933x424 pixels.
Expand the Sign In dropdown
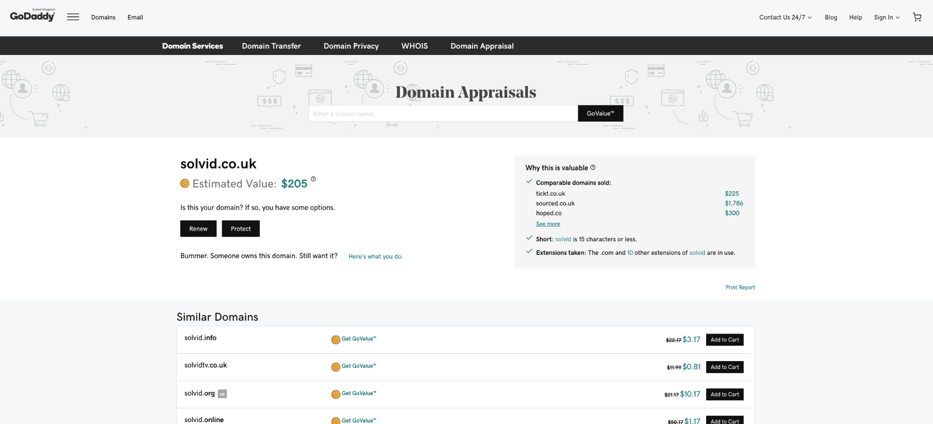point(887,17)
